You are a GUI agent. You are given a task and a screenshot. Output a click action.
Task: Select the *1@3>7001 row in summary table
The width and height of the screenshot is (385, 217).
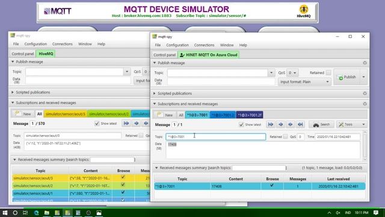[259, 186]
